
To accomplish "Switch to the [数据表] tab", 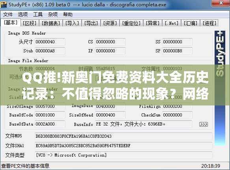I will click(x=51, y=23).
